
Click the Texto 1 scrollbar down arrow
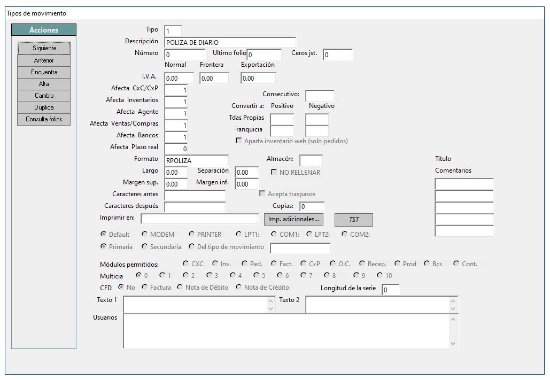point(271,309)
